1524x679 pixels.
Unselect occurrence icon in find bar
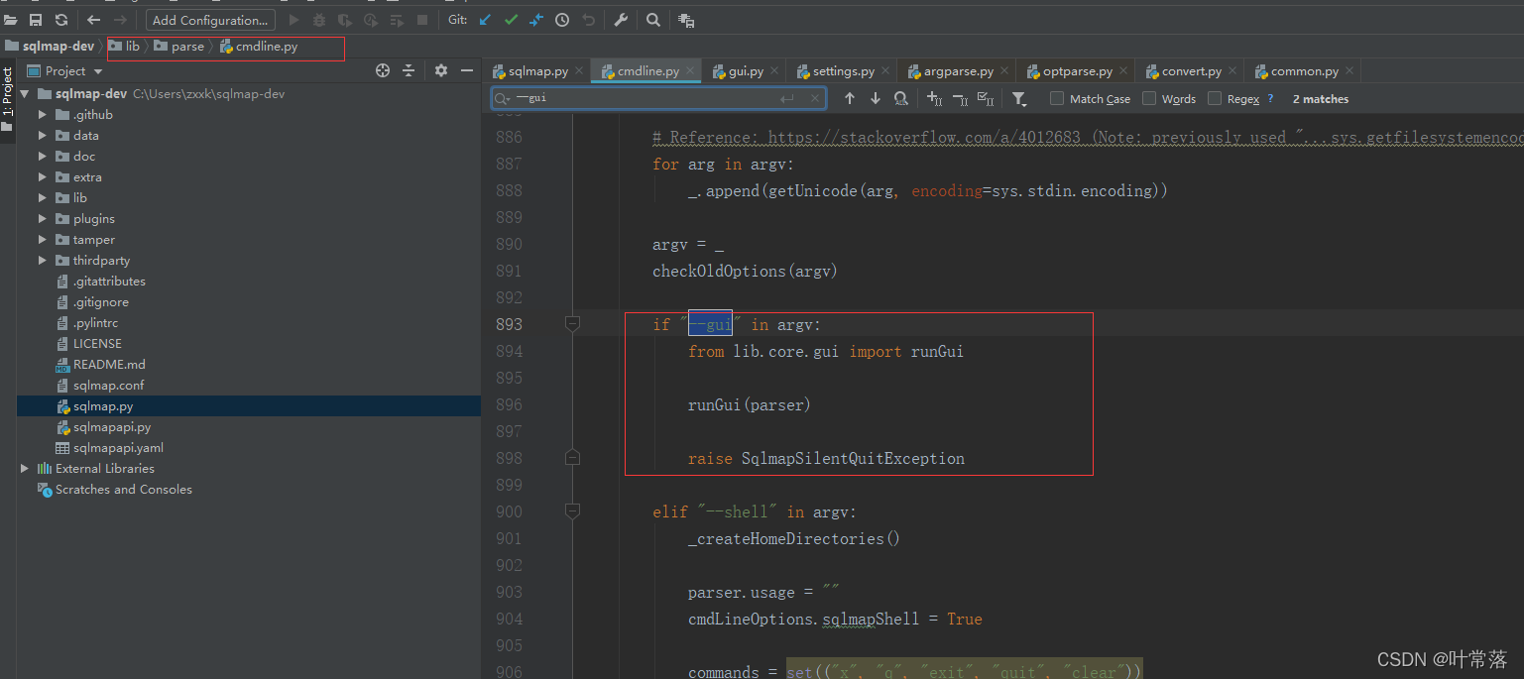click(960, 98)
